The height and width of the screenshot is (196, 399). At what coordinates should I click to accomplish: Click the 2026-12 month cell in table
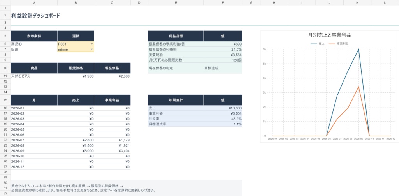34,167
